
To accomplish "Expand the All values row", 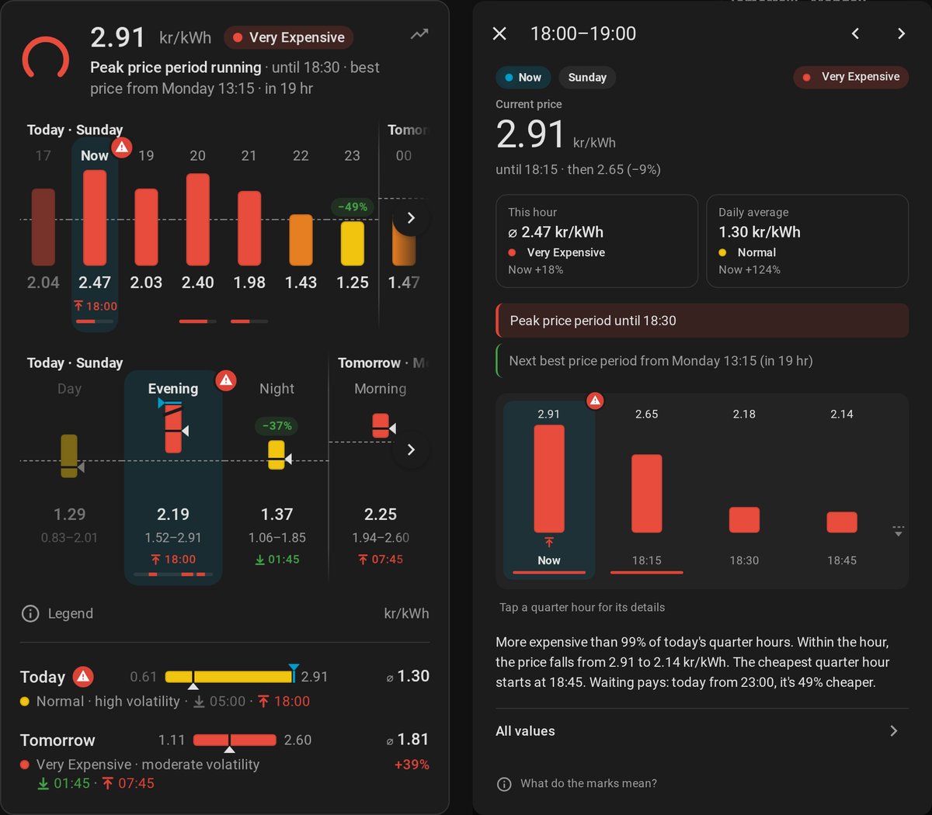I will point(702,731).
